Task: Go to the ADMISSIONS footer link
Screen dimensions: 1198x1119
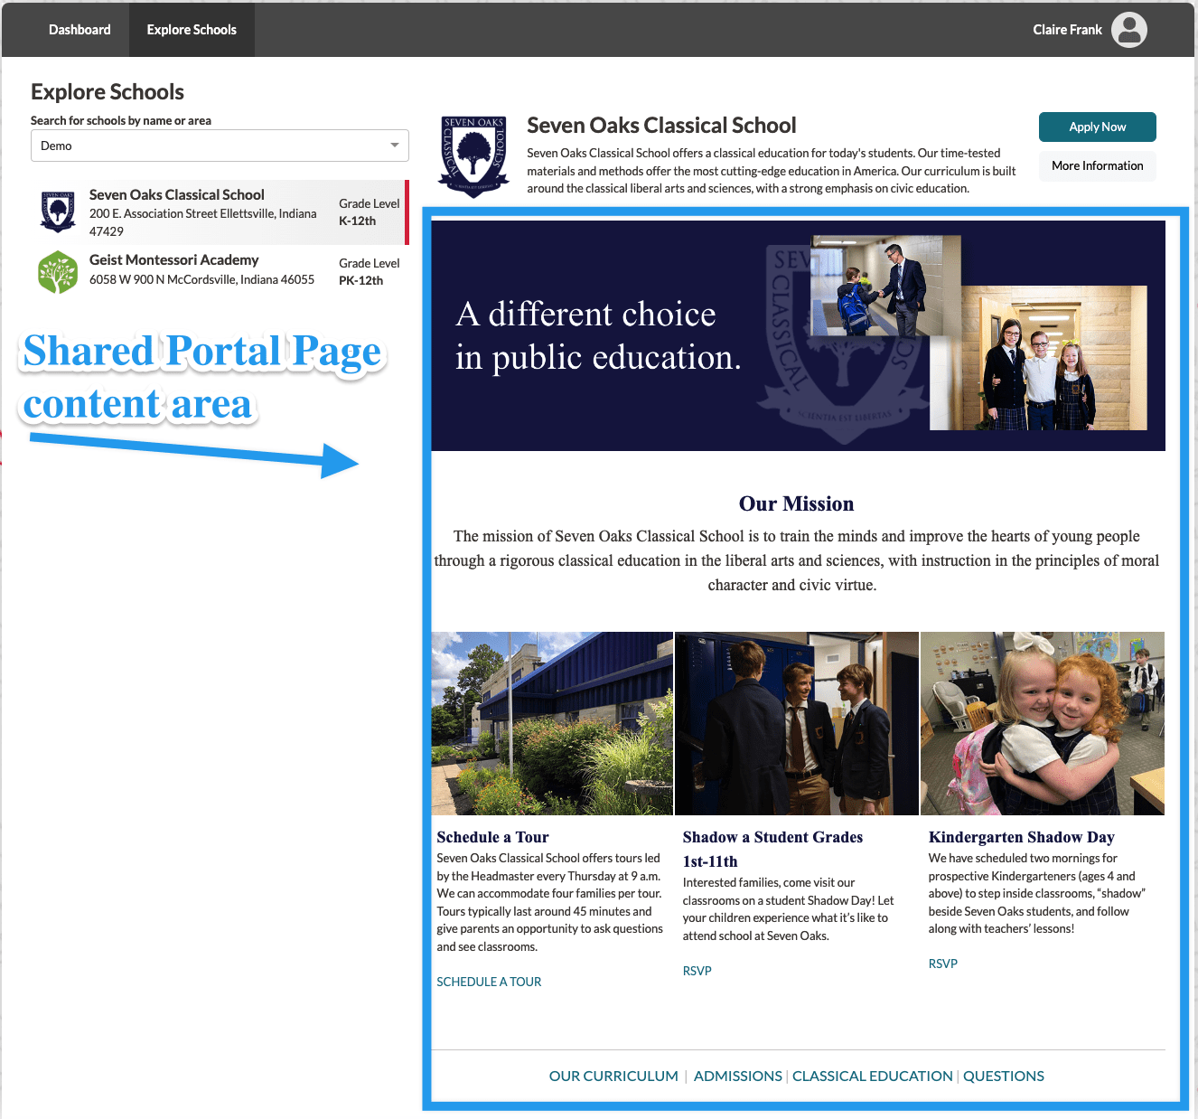Action: pos(737,1076)
